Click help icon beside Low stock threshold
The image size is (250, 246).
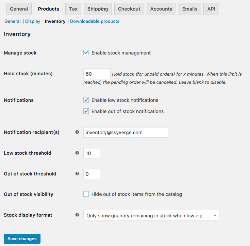coord(77,153)
